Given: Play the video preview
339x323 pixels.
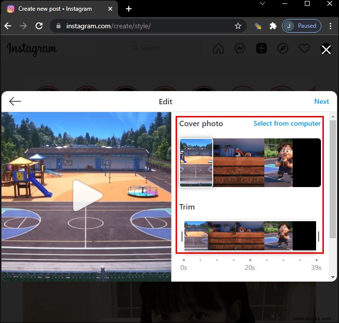Looking at the screenshot, I should 87,195.
